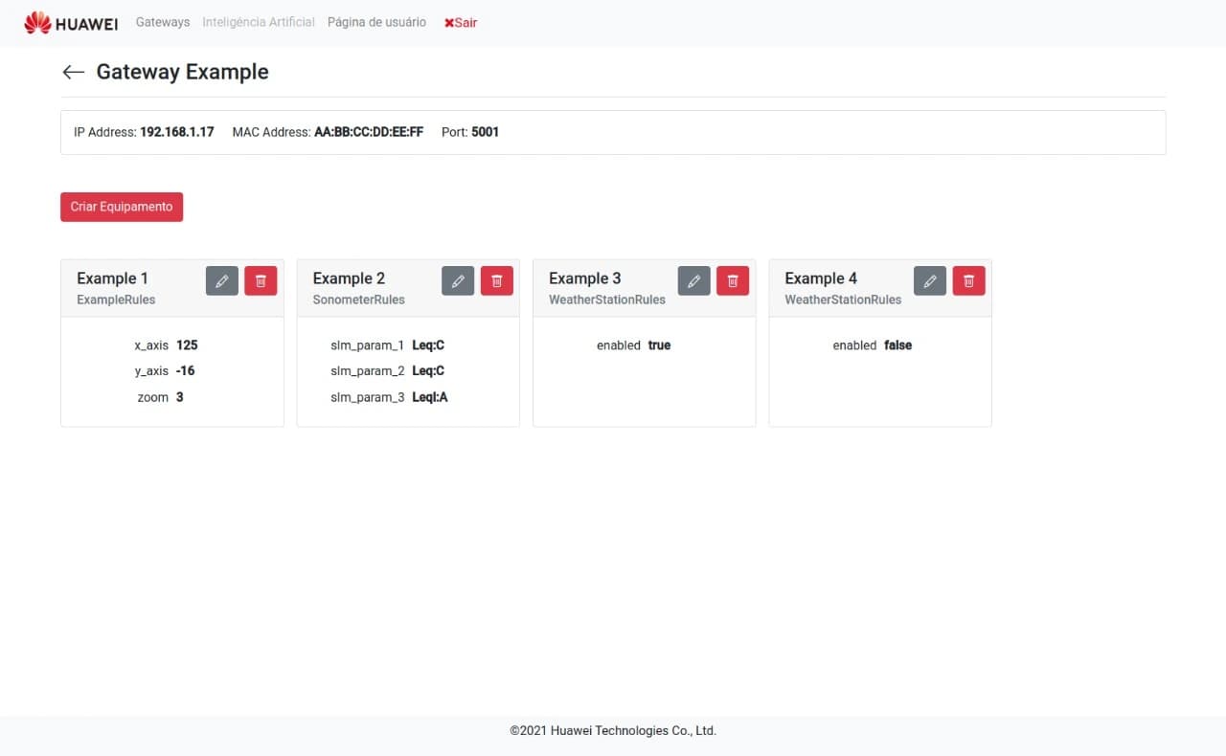The image size is (1226, 756).
Task: Click the Example 1 card title
Action: tap(112, 278)
